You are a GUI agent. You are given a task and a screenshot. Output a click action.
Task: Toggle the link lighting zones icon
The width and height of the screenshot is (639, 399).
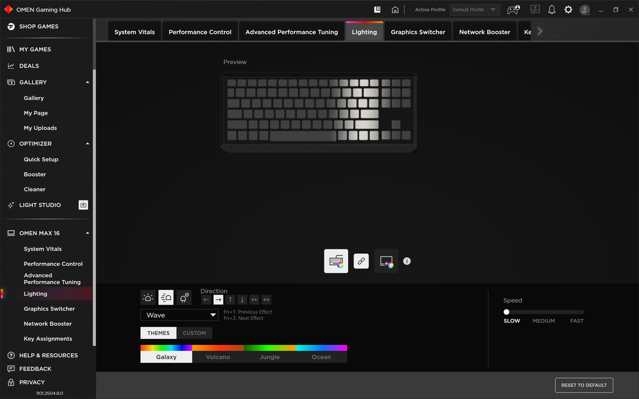tap(361, 261)
